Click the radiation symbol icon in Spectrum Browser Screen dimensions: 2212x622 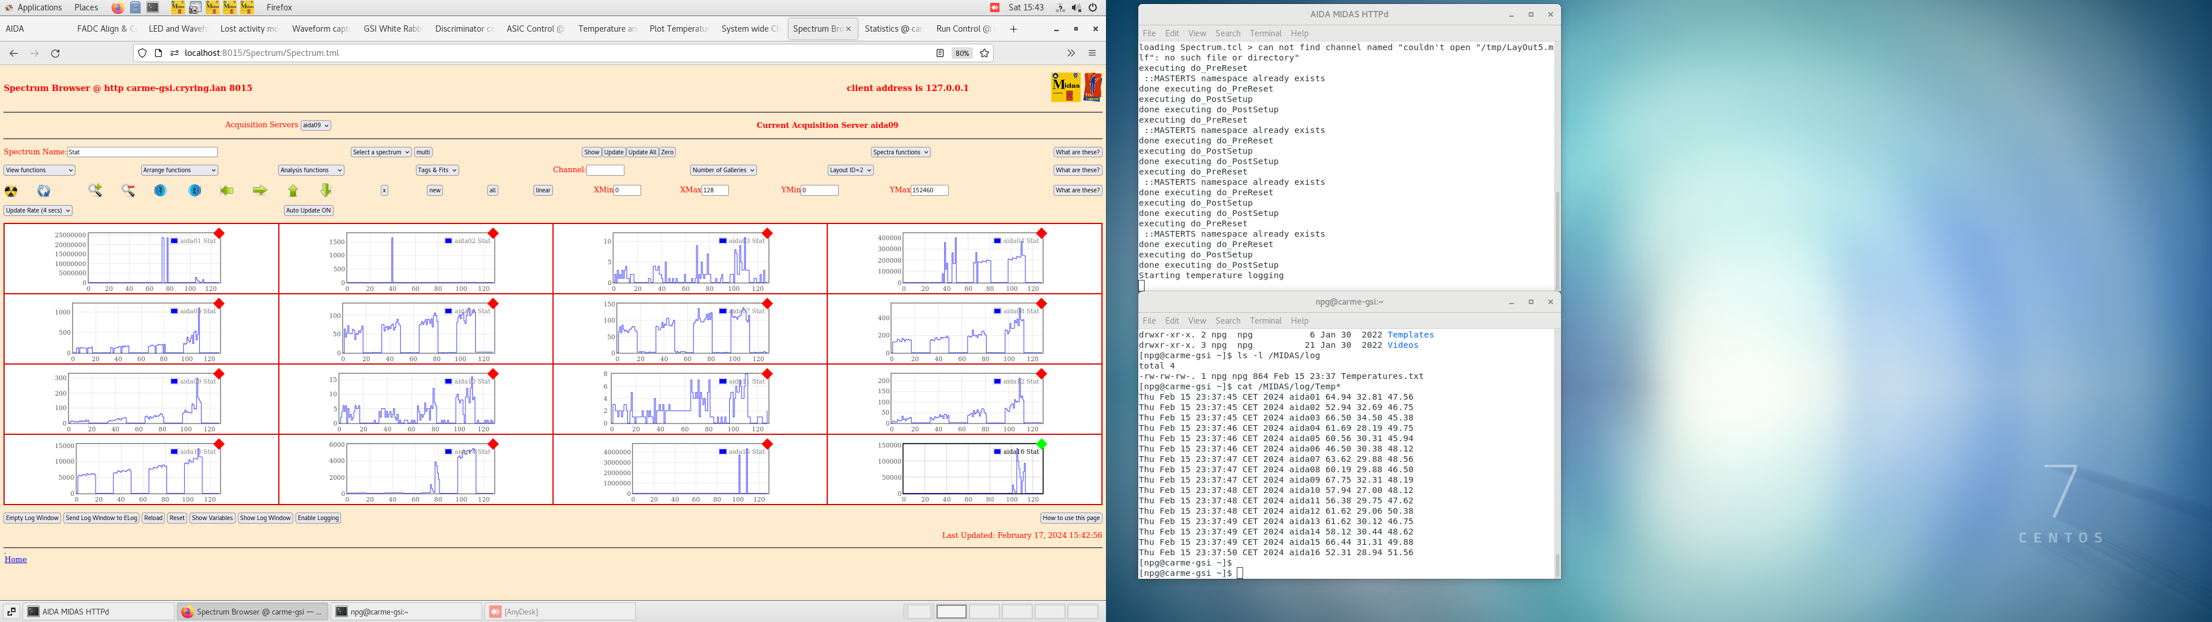(x=11, y=192)
